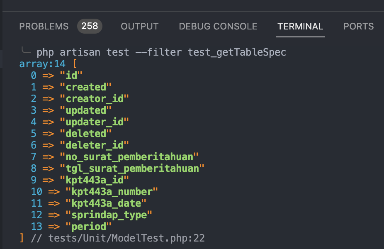Select the "updated" output line
Screen dimensions: 384x249
(86, 110)
